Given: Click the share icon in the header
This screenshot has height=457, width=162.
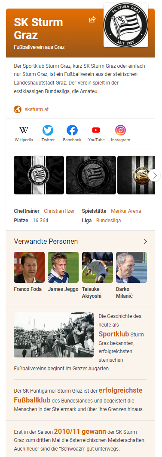Looking at the screenshot, I should 92,20.
